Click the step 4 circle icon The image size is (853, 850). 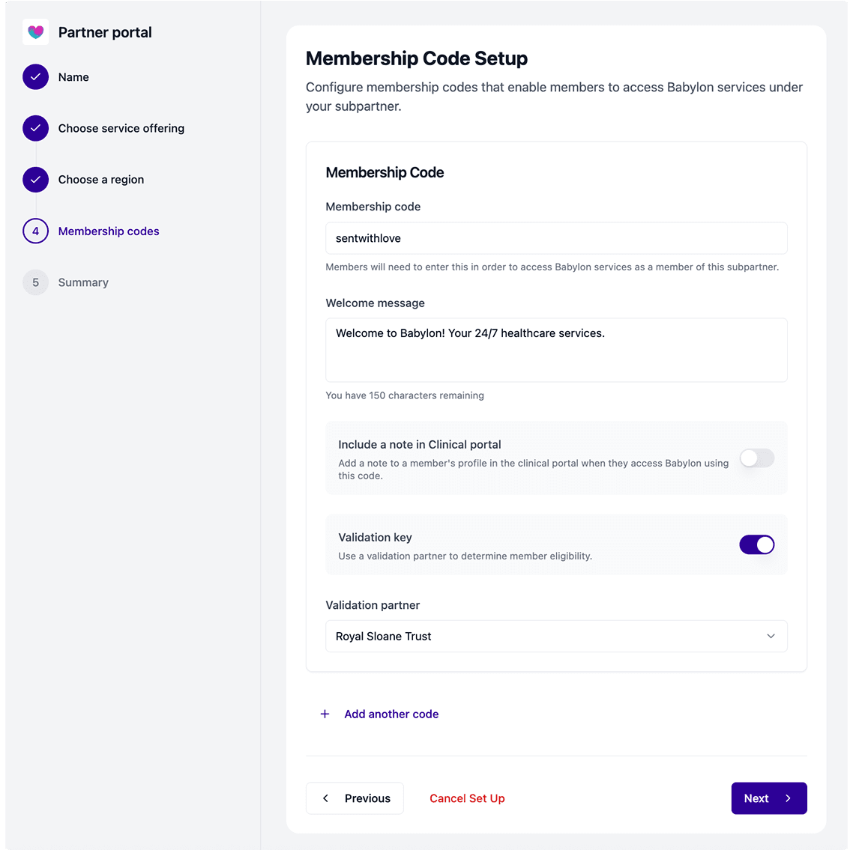point(35,231)
